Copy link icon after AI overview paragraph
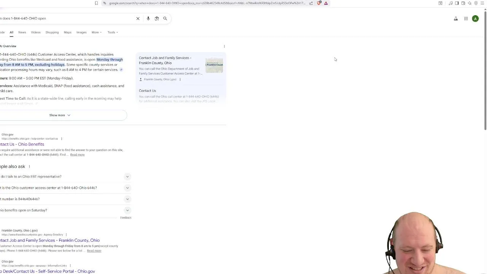Image resolution: width=487 pixels, height=274 pixels. pyautogui.click(x=121, y=70)
